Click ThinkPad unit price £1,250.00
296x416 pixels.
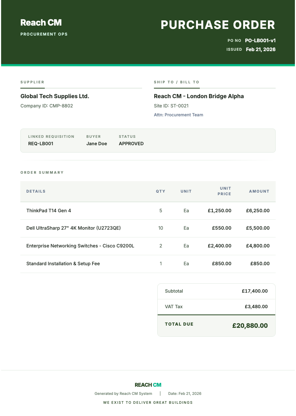tap(219, 210)
